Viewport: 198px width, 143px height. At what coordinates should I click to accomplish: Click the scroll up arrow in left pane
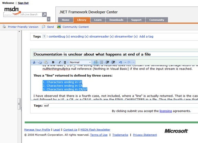point(19,31)
